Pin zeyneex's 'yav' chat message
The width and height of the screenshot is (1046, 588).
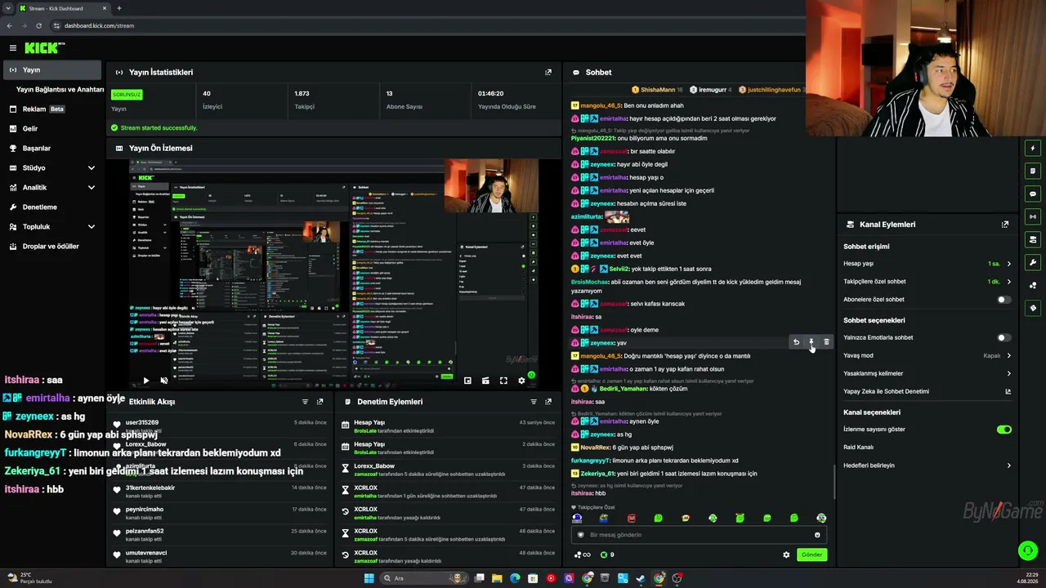[x=811, y=342]
